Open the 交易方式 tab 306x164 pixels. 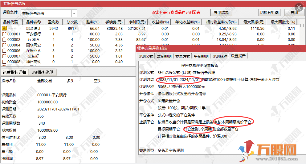click(183, 56)
